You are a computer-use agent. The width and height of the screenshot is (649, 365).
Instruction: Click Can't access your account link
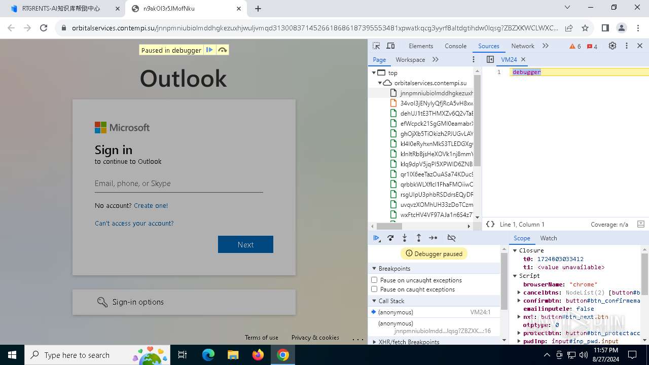tap(134, 223)
